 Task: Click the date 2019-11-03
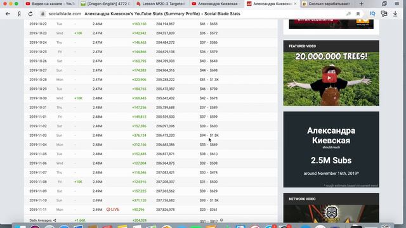38,136
